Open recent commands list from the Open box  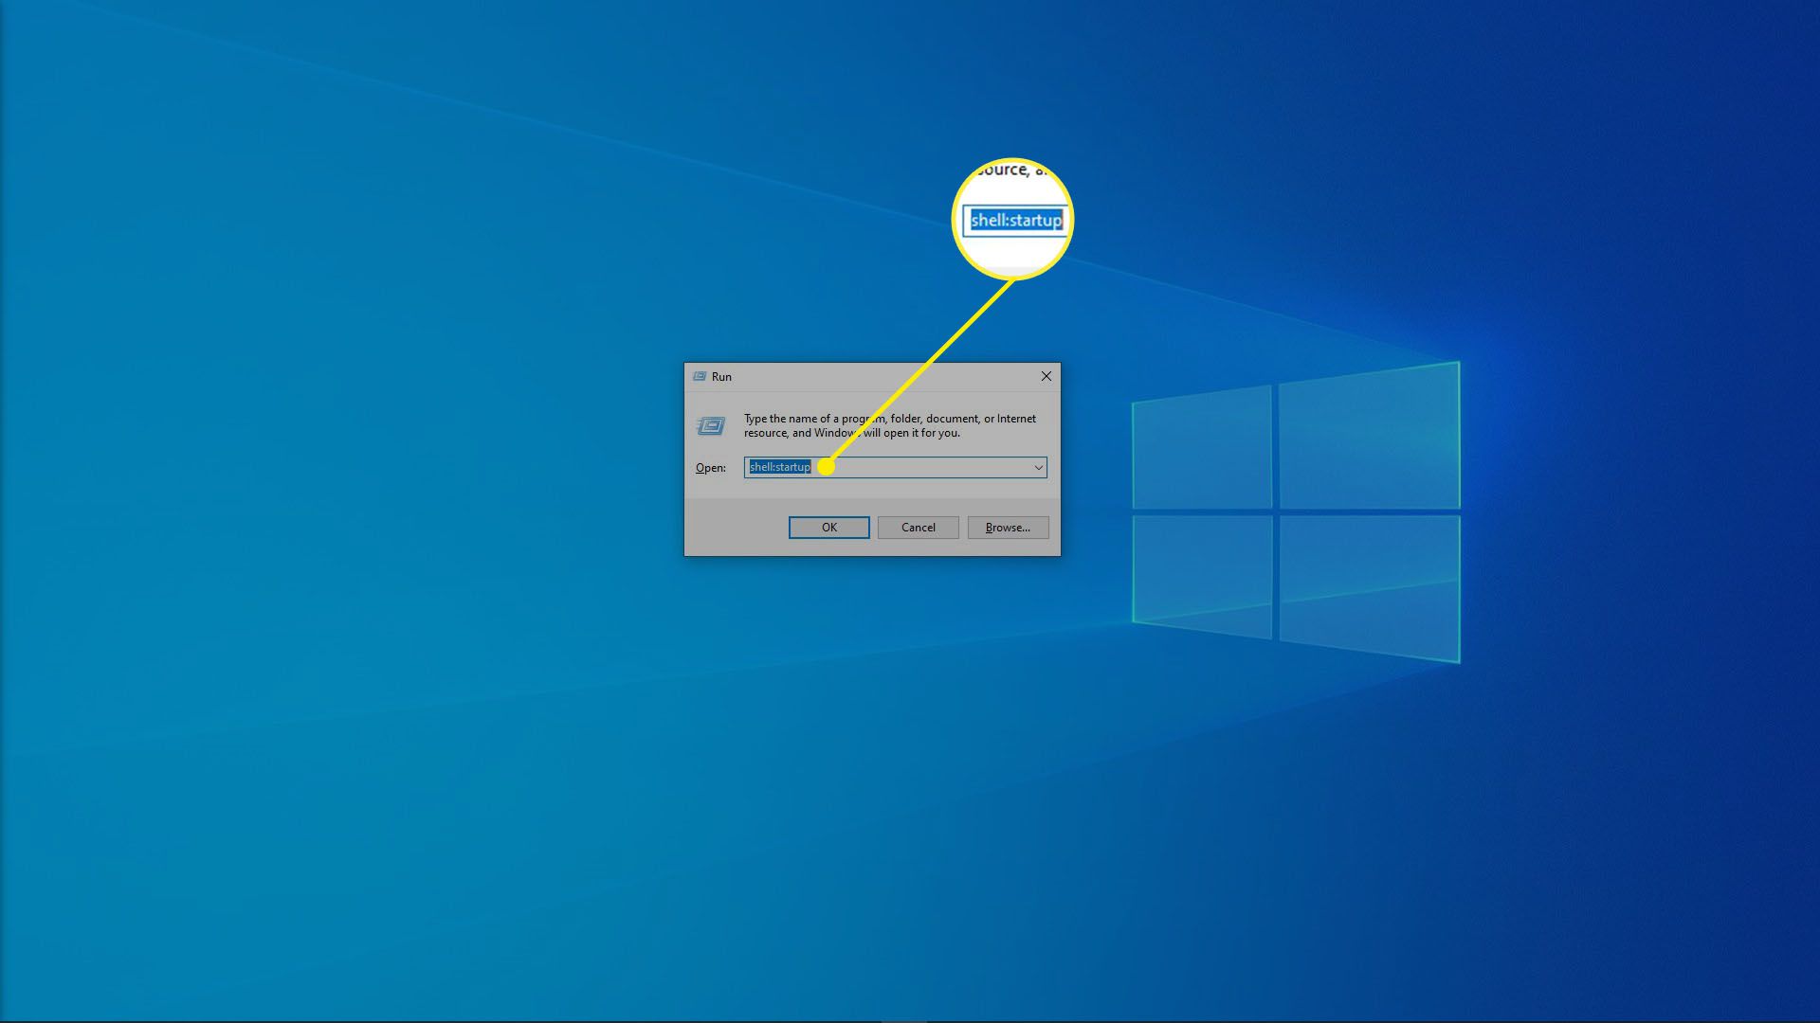(1039, 467)
